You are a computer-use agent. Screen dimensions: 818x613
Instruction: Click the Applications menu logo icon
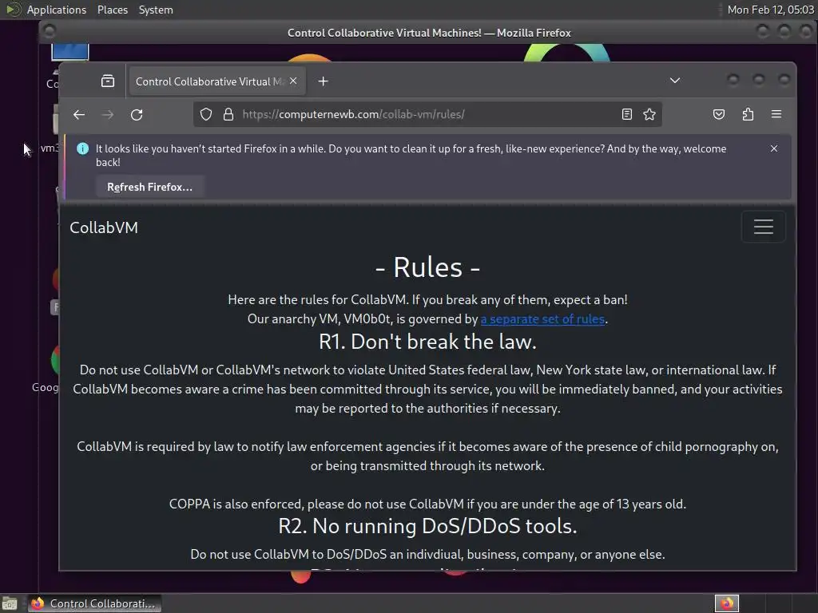pos(13,10)
